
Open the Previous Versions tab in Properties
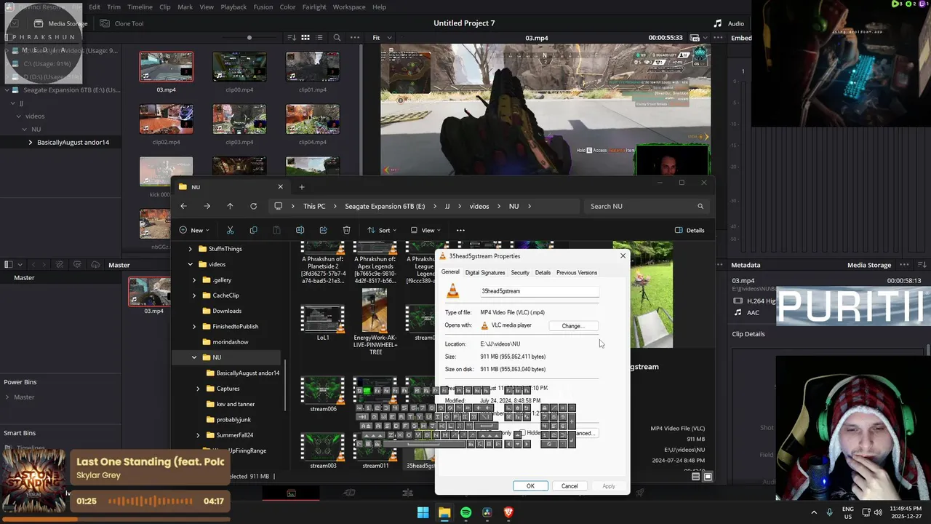click(x=577, y=272)
